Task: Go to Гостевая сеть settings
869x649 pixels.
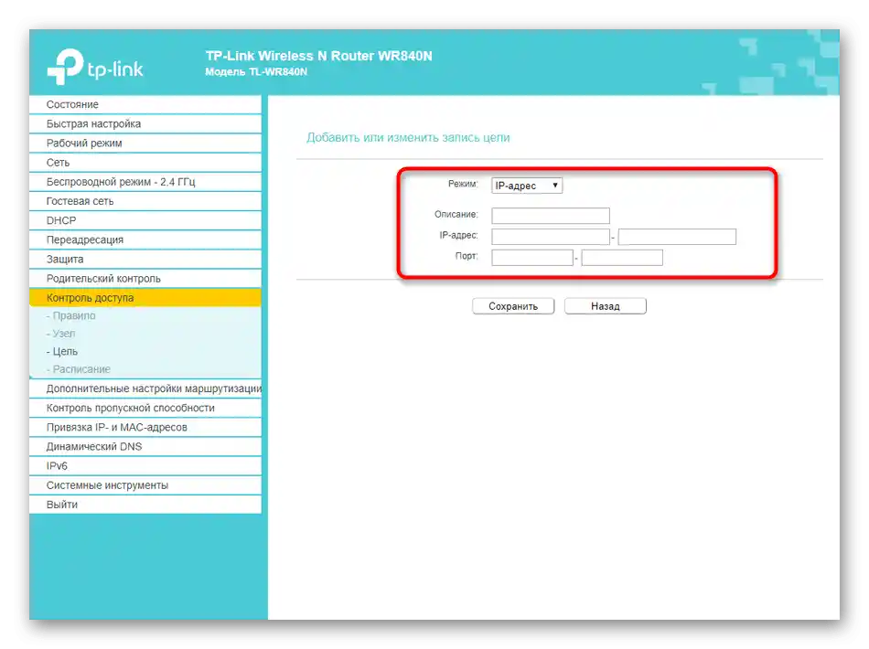Action: (145, 202)
